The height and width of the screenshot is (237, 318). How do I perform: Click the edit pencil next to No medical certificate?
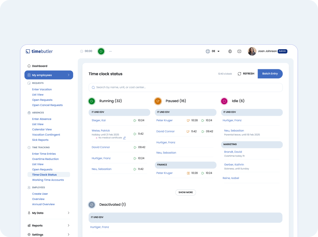(124, 138)
